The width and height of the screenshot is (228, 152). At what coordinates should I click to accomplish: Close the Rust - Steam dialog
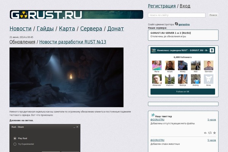pyautogui.click(x=78, y=127)
